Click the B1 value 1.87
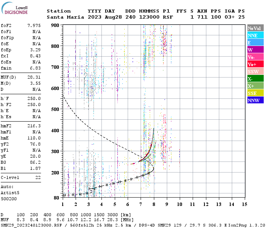Viewport: 266px width, 228px height. [x=35, y=168]
